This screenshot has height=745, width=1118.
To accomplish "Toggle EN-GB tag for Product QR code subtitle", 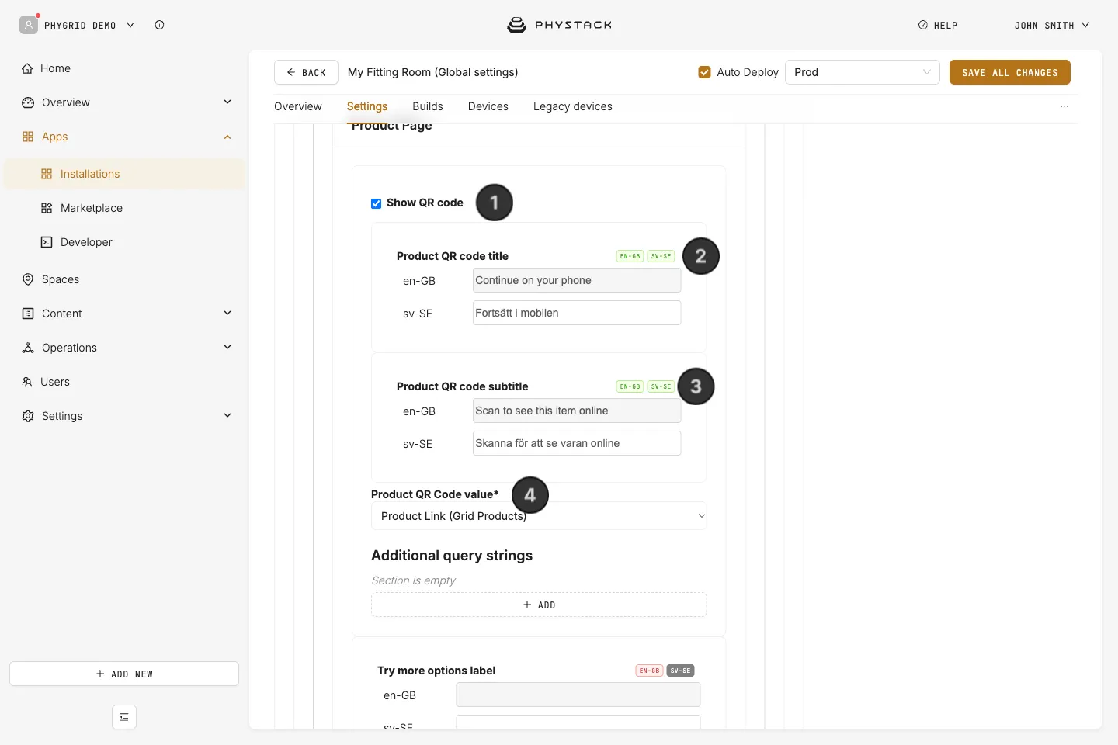I will (630, 386).
